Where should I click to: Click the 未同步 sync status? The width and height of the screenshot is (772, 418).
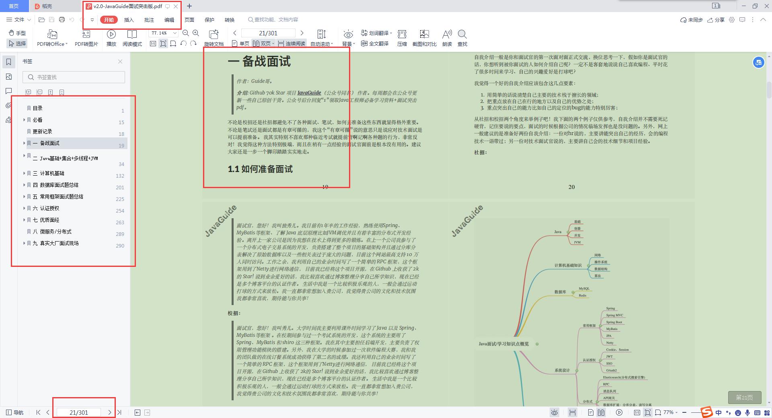click(x=691, y=20)
